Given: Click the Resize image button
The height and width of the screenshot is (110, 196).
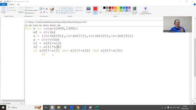Looking at the screenshot, I should (x=31, y=10).
